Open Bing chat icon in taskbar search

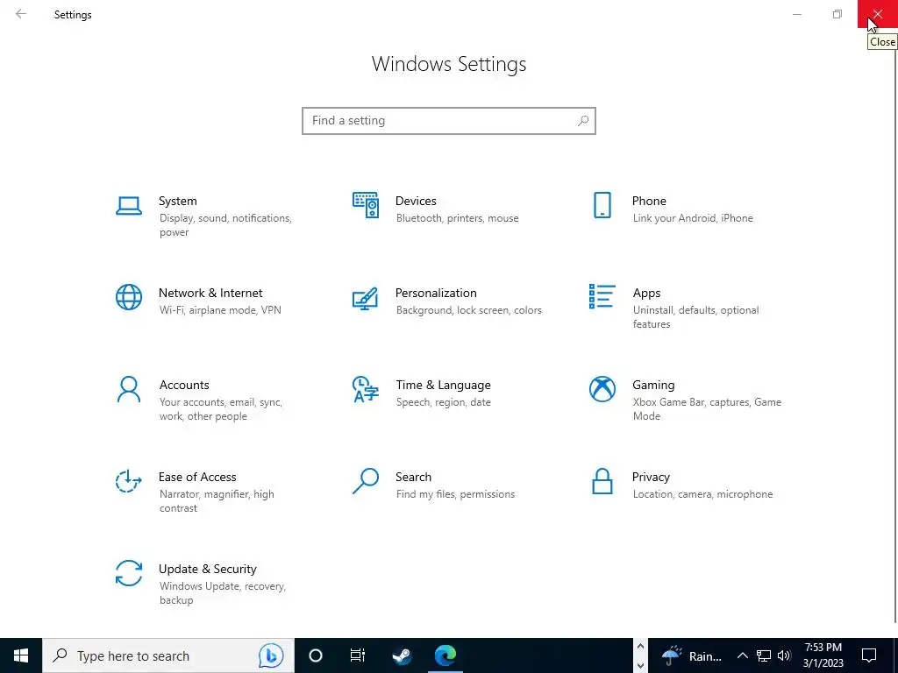coord(271,655)
